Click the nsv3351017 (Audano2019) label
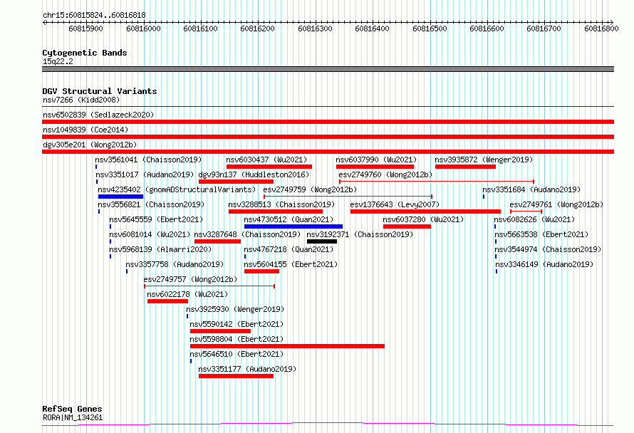The width and height of the screenshot is (634, 433). pos(145,174)
